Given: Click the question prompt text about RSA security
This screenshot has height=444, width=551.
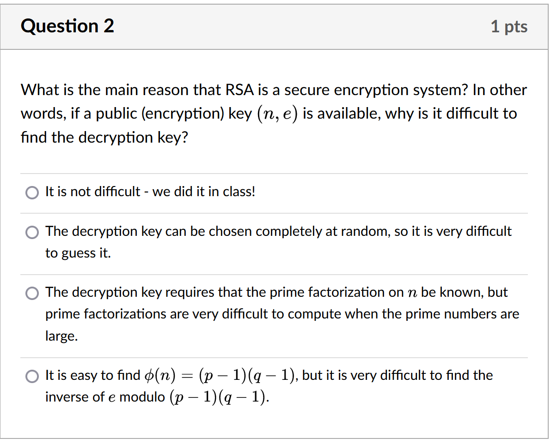Looking at the screenshot, I should 273,113.
